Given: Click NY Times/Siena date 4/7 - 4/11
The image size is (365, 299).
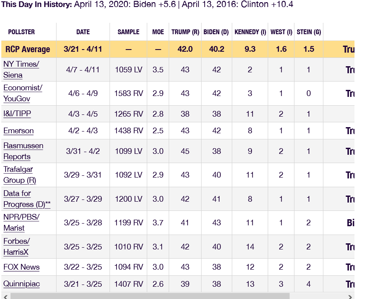Looking at the screenshot, I should click(x=83, y=70).
